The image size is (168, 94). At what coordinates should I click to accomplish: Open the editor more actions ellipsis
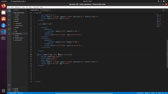166,10
